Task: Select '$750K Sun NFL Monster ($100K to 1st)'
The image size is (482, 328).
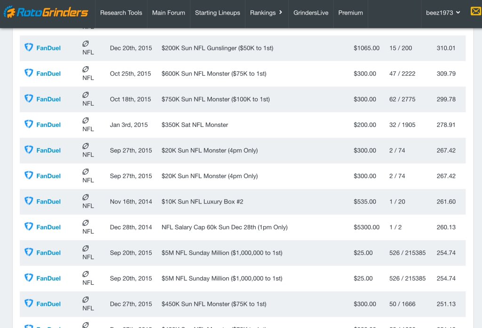Action: (216, 100)
